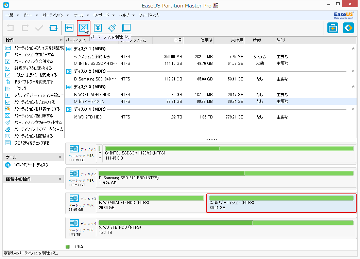Click アクティブ パーティションを設定 icon in sidebar
Viewport: 360px width, 259px height.
[8, 95]
